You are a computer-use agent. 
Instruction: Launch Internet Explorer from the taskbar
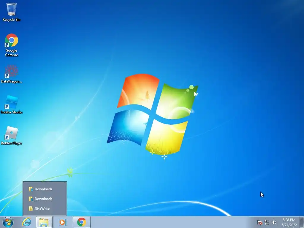point(26,222)
